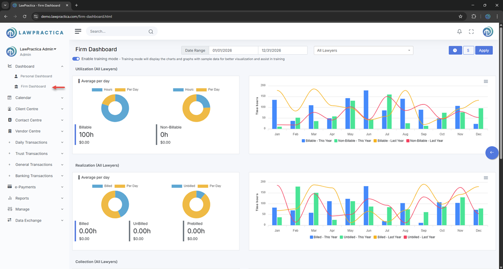Expand the LawPractica Admin user menu

point(38,49)
